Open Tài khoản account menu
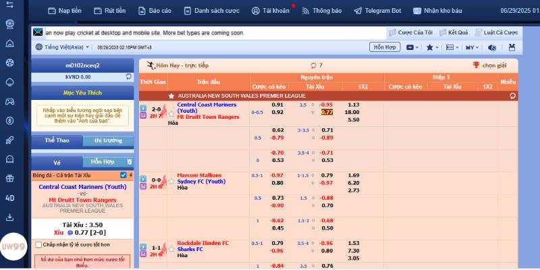This screenshot has width=540, height=270. click(271, 11)
